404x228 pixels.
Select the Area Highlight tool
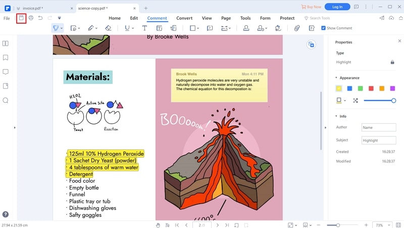tap(74, 28)
